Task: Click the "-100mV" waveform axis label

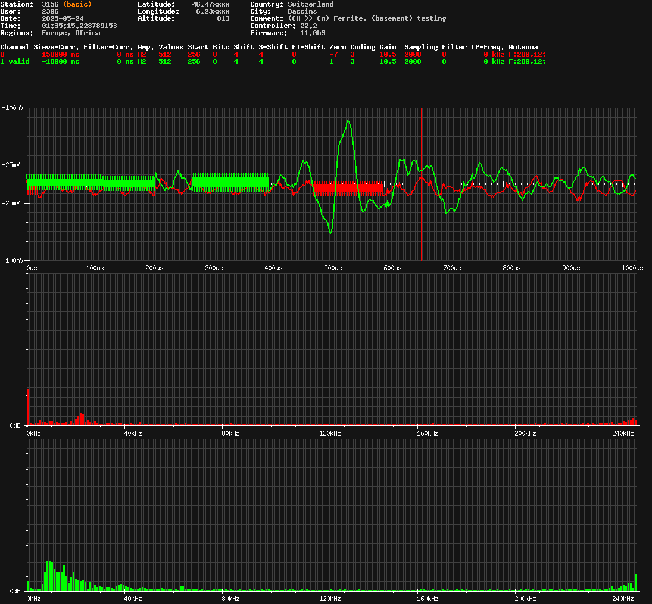Action: (x=13, y=261)
